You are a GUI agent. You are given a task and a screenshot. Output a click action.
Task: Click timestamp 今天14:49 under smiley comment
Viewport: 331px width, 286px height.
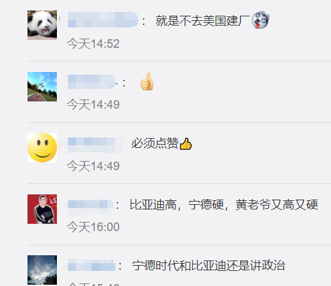click(93, 166)
